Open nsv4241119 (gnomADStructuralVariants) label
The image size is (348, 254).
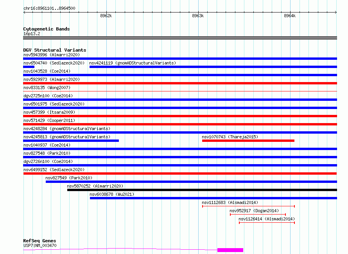pyautogui.click(x=133, y=63)
